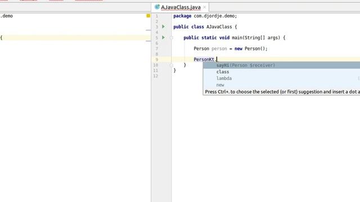Click the 'Press Ctrl+.' hint text
Viewport: 360px width, 202px height.
pos(282,92)
